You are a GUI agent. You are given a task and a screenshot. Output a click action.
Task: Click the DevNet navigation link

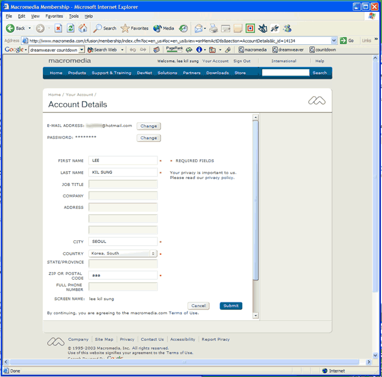tap(144, 73)
